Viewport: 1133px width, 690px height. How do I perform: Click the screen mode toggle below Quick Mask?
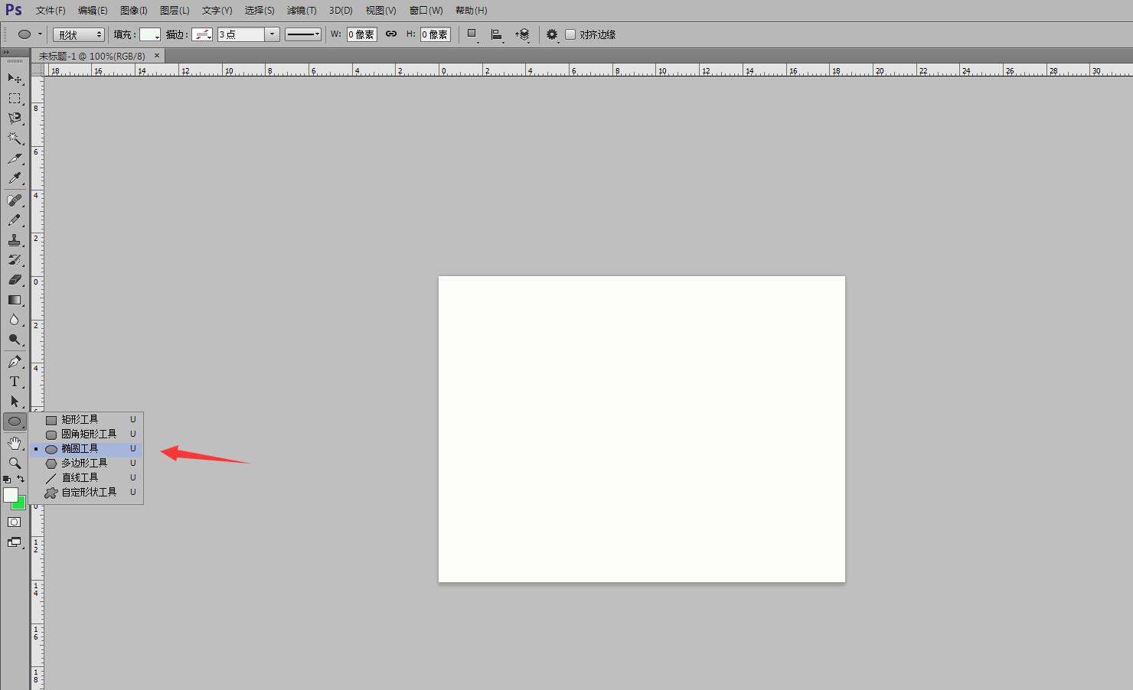tap(15, 543)
